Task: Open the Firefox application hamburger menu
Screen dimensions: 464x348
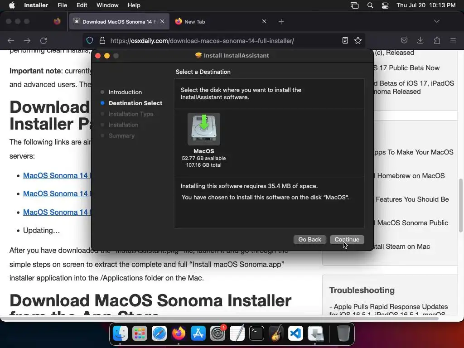Action: tap(453, 40)
